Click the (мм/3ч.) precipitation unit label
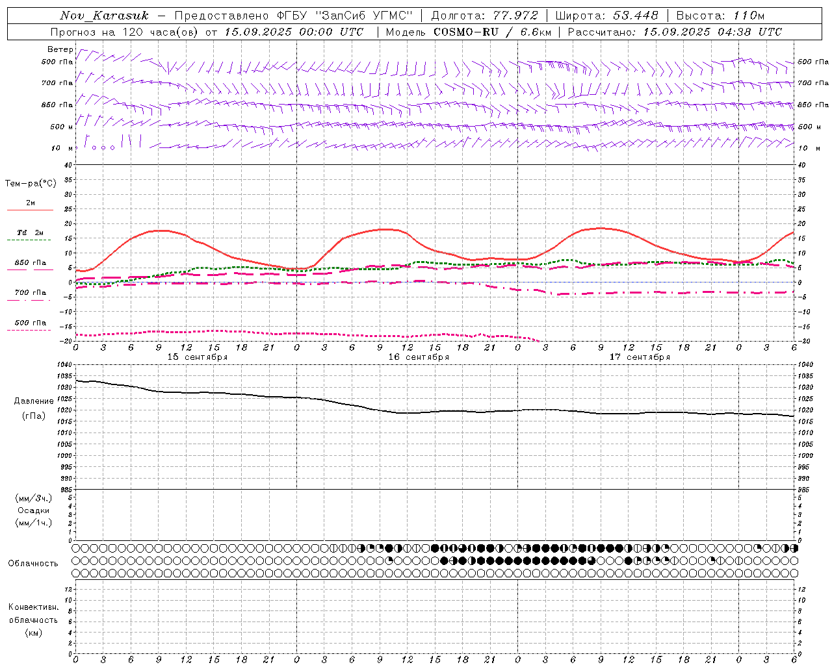This screenshot has width=832, height=665. pyautogui.click(x=34, y=498)
